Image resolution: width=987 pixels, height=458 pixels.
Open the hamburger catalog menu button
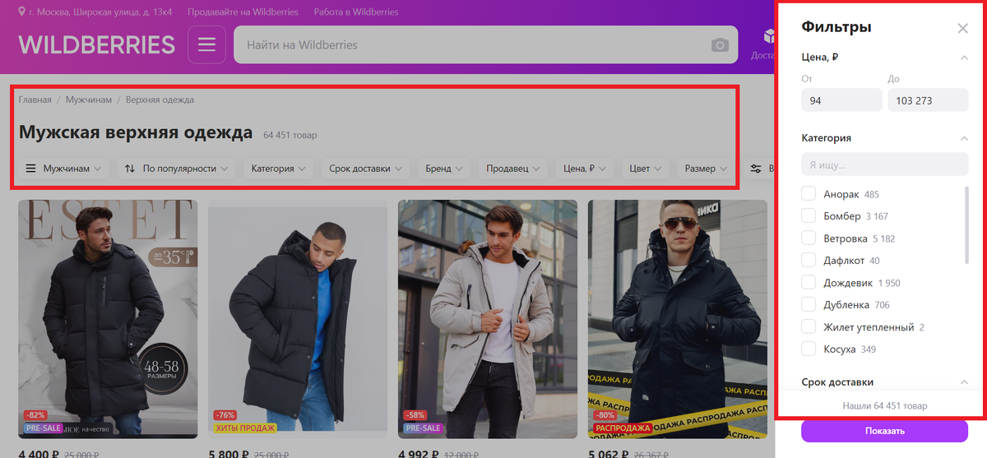tap(206, 44)
